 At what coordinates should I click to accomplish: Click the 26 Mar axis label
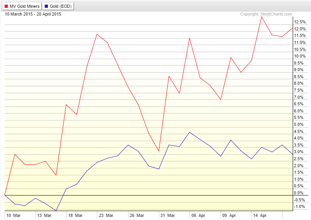(x=137, y=215)
